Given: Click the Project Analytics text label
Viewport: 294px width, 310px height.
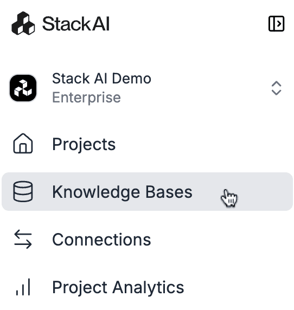Looking at the screenshot, I should click(118, 288).
